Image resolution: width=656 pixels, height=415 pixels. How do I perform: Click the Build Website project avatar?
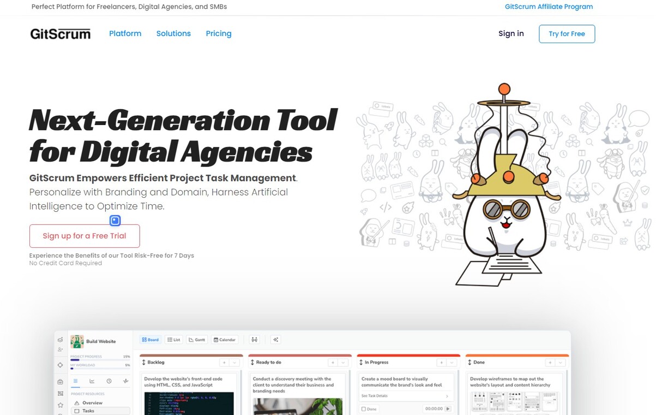[x=77, y=341]
